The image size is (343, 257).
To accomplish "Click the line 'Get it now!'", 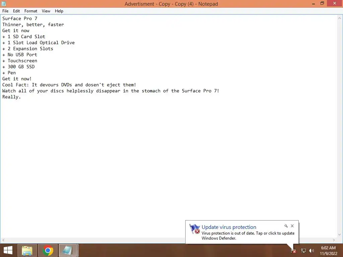I will click(x=17, y=79).
